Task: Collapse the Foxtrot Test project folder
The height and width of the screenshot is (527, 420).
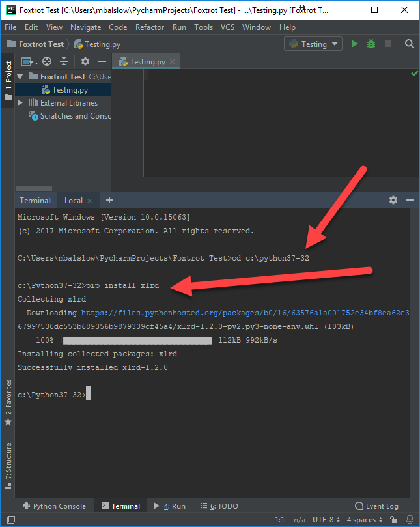Action: 20,77
